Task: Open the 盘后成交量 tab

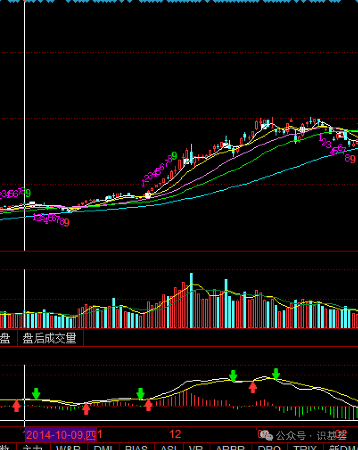Action: pyautogui.click(x=50, y=338)
